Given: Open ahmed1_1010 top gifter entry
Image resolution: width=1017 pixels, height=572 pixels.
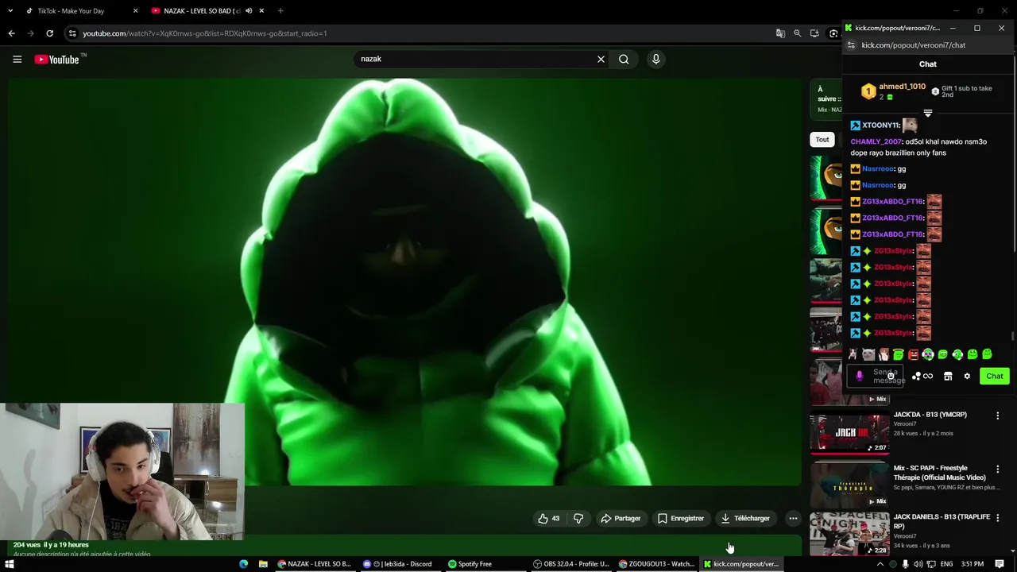Looking at the screenshot, I should (894, 91).
